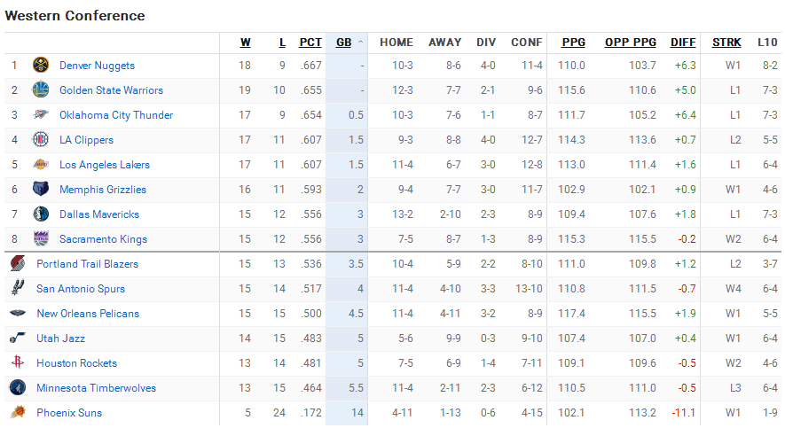The width and height of the screenshot is (785, 428).
Task: Sort the table by W column header
Action: pyautogui.click(x=246, y=43)
